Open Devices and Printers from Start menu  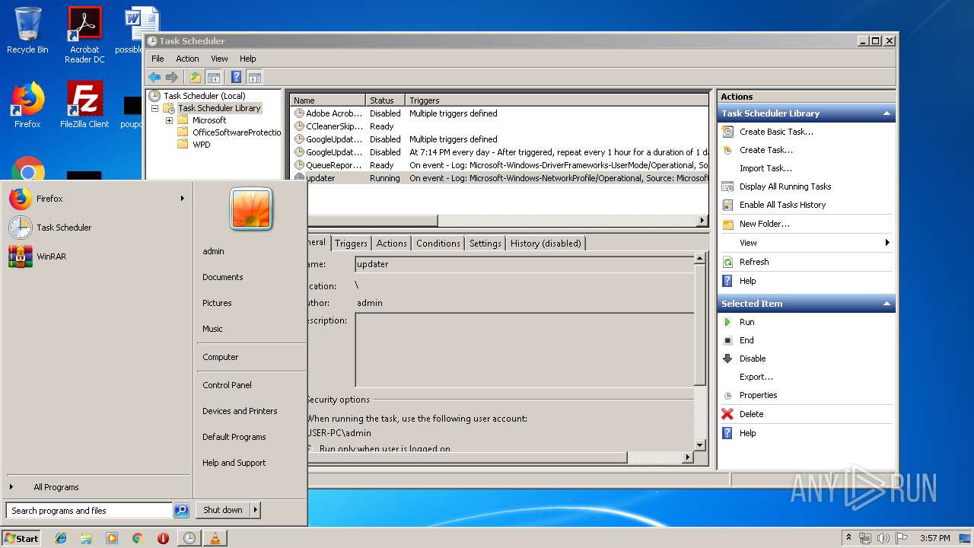click(240, 411)
